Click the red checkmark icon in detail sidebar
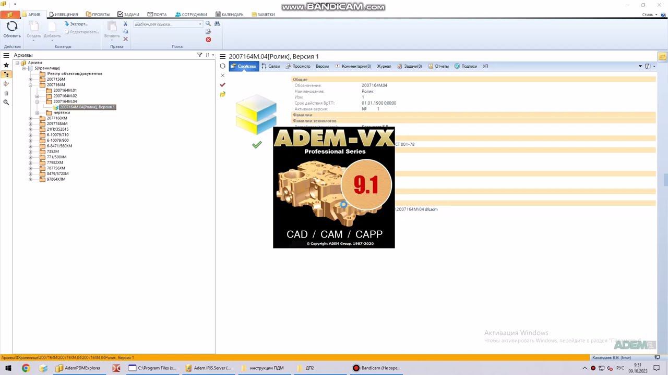The height and width of the screenshot is (375, 668). click(x=223, y=85)
